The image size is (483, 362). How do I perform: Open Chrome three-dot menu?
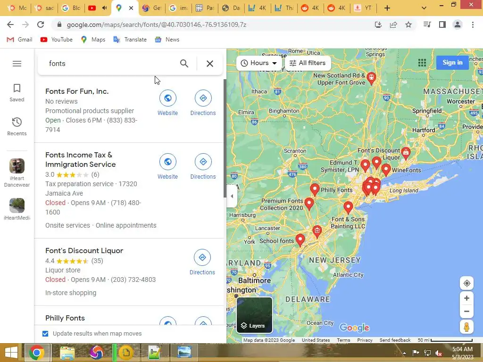pos(473,25)
